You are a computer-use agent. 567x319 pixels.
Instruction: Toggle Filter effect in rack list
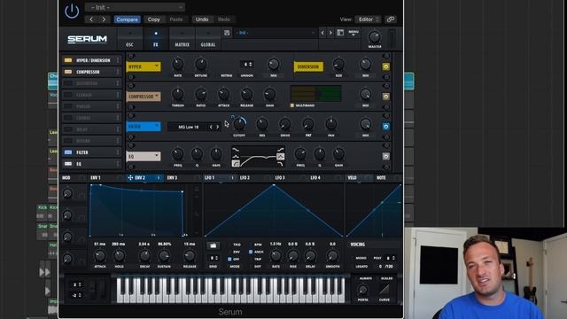(x=68, y=152)
